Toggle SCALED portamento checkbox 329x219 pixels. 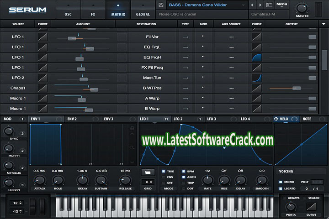tap(305, 198)
